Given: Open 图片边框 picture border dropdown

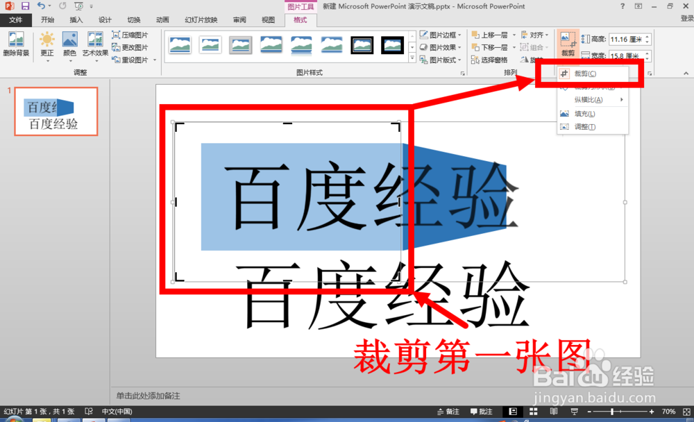Looking at the screenshot, I should click(441, 35).
